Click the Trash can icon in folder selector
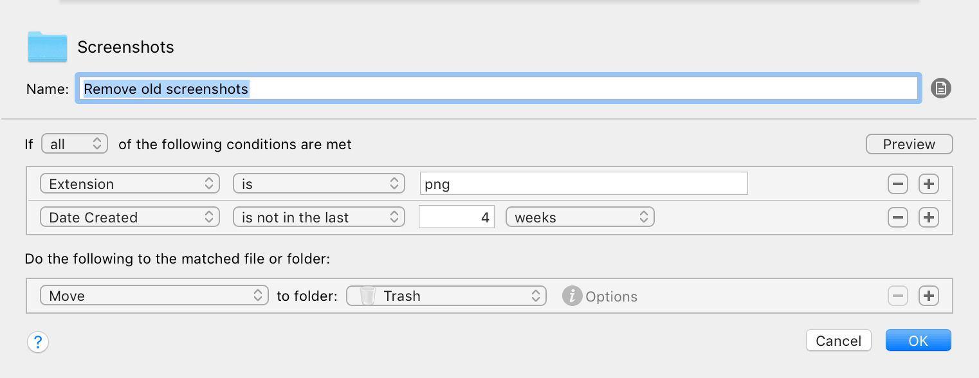 (367, 296)
